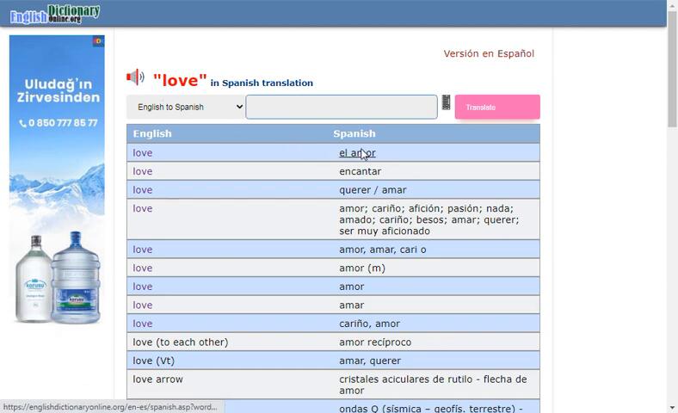Open the English to Spanish language dropdown
The width and height of the screenshot is (678, 413).
pyautogui.click(x=186, y=108)
